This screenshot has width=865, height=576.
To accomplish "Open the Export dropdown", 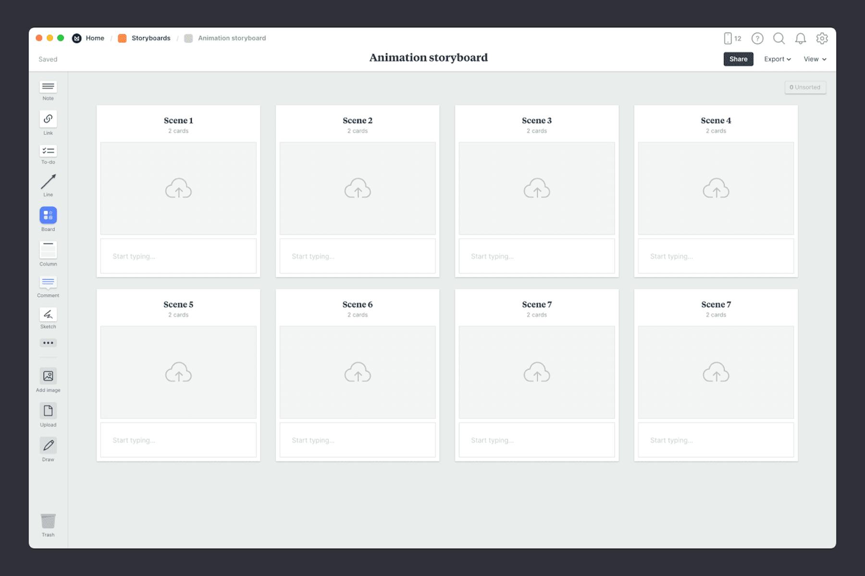I will tap(777, 59).
